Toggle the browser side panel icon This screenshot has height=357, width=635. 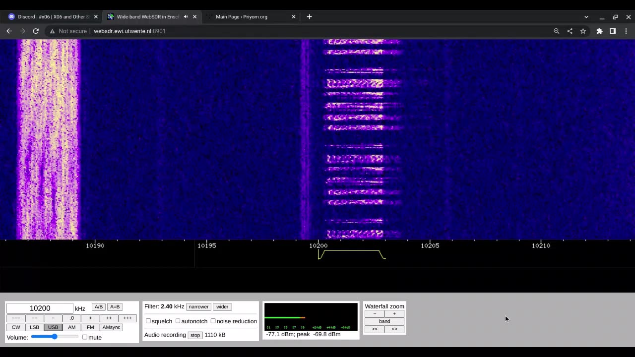coord(613,31)
